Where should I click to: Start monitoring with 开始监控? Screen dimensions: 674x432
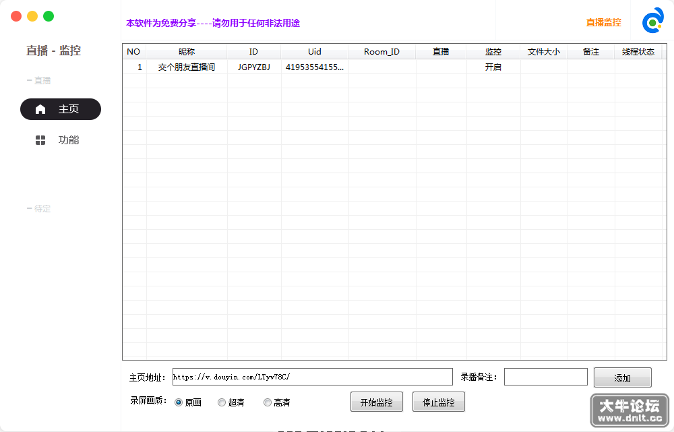[x=377, y=402]
